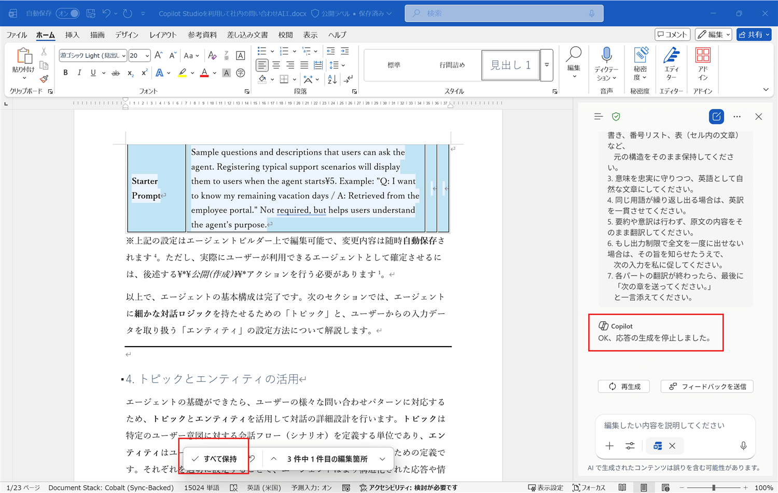Viewport: 778px width, 493px height.
Task: Switch to Web Layout view
Action: point(665,488)
